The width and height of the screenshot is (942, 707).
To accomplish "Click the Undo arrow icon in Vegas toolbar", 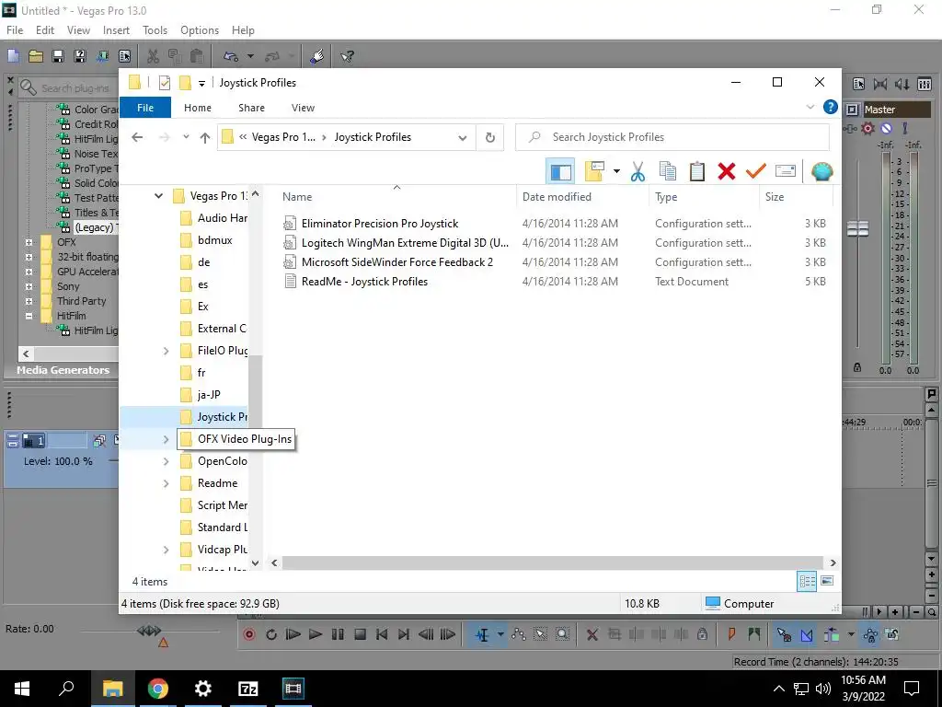I will pos(231,56).
